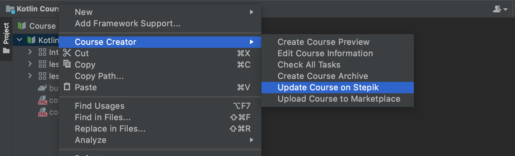Image resolution: width=515 pixels, height=156 pixels.
Task: Choose Find in Files option
Action: click(103, 117)
